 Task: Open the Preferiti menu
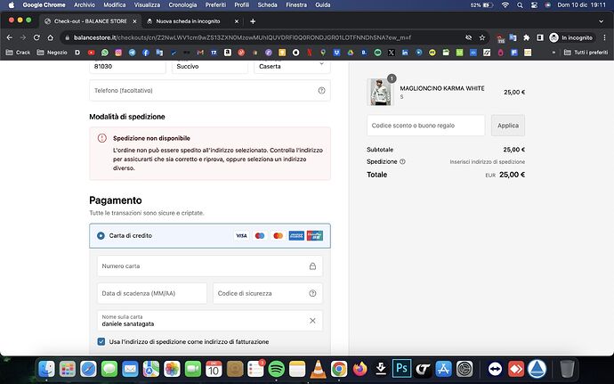point(215,5)
